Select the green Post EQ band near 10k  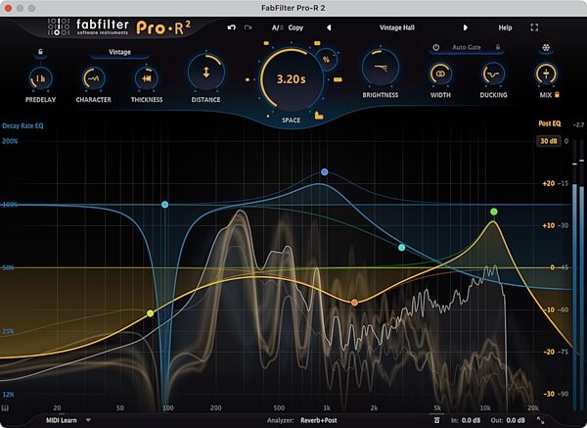coord(494,212)
